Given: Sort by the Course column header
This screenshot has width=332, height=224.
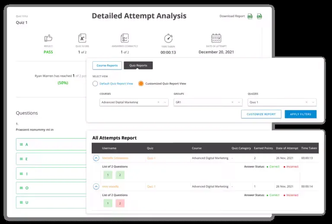Looking at the screenshot, I should click(197, 148).
